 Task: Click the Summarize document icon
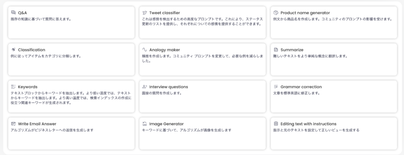(x=276, y=50)
